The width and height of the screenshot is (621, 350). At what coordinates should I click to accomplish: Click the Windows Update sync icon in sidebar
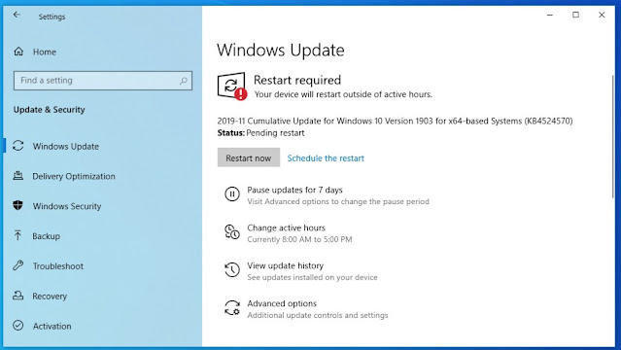point(18,146)
